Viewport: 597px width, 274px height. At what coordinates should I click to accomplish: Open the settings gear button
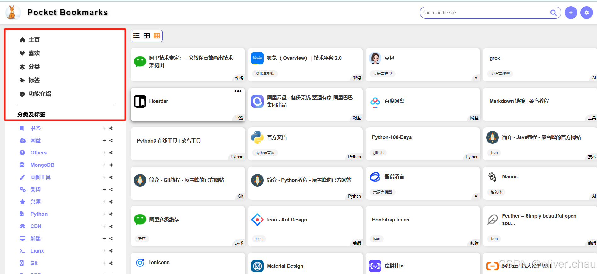click(586, 13)
